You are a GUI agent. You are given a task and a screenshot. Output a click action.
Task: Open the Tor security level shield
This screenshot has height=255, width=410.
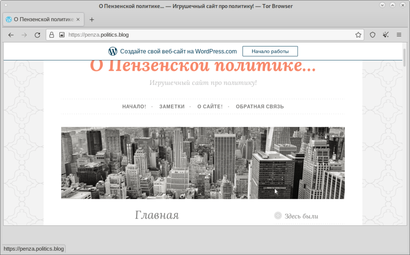pyautogui.click(x=372, y=35)
